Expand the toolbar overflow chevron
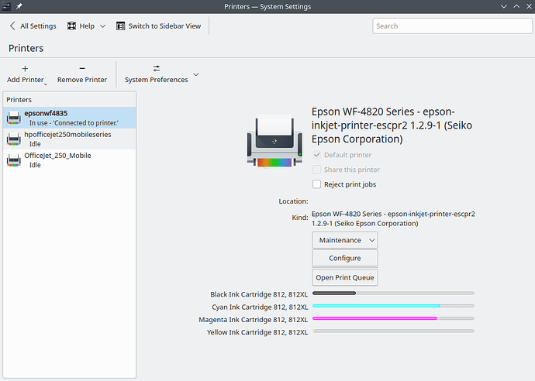This screenshot has height=381, width=535. click(x=195, y=74)
